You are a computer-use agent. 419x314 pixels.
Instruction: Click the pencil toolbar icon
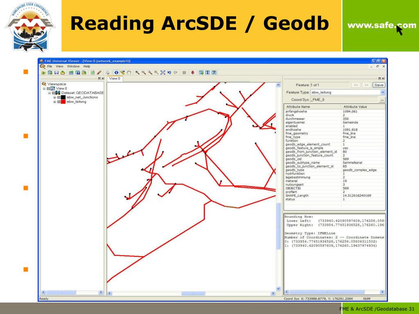99,73
